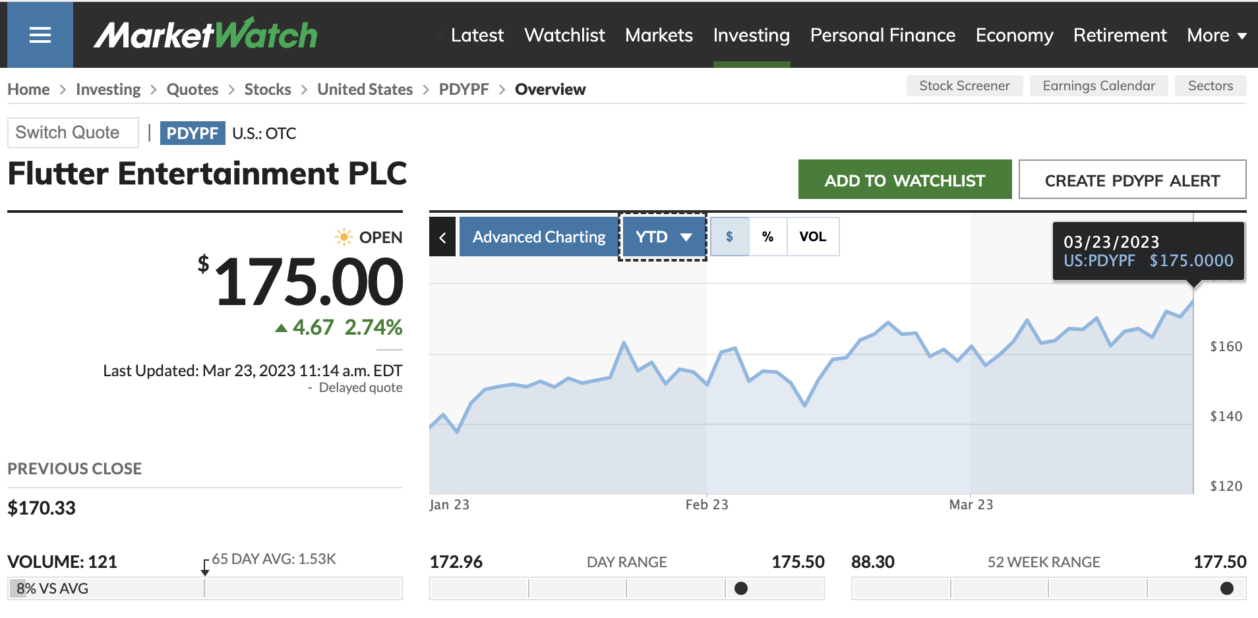Click the $175.00 current price
This screenshot has height=618, width=1258.
point(301,283)
